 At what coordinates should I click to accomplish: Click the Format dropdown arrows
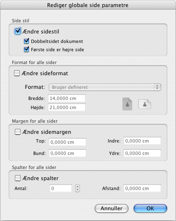click(x=157, y=87)
